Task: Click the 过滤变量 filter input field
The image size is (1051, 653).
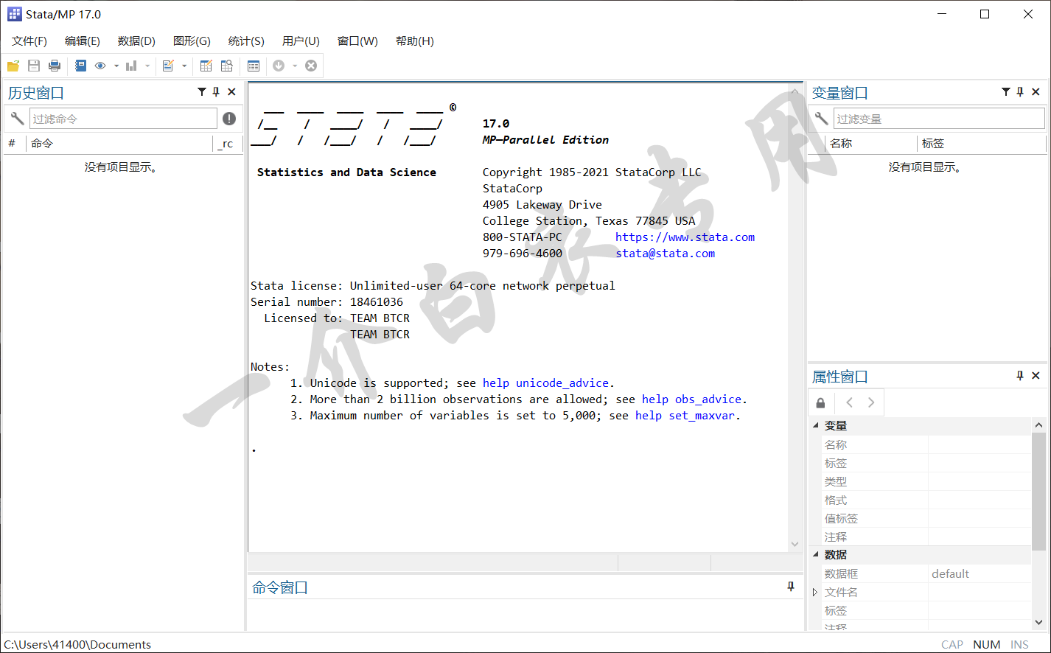Action: [940, 119]
